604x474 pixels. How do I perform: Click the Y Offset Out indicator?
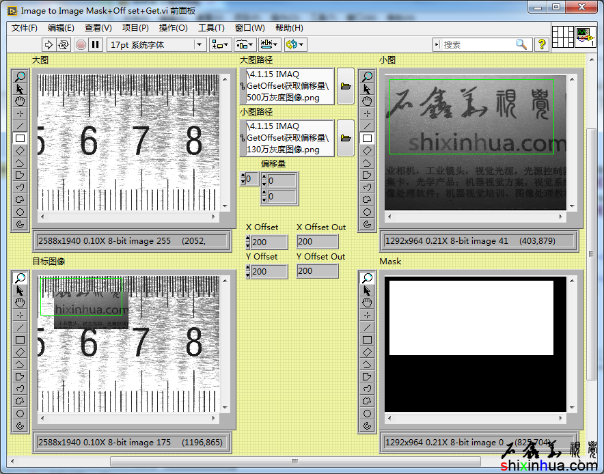tap(318, 270)
